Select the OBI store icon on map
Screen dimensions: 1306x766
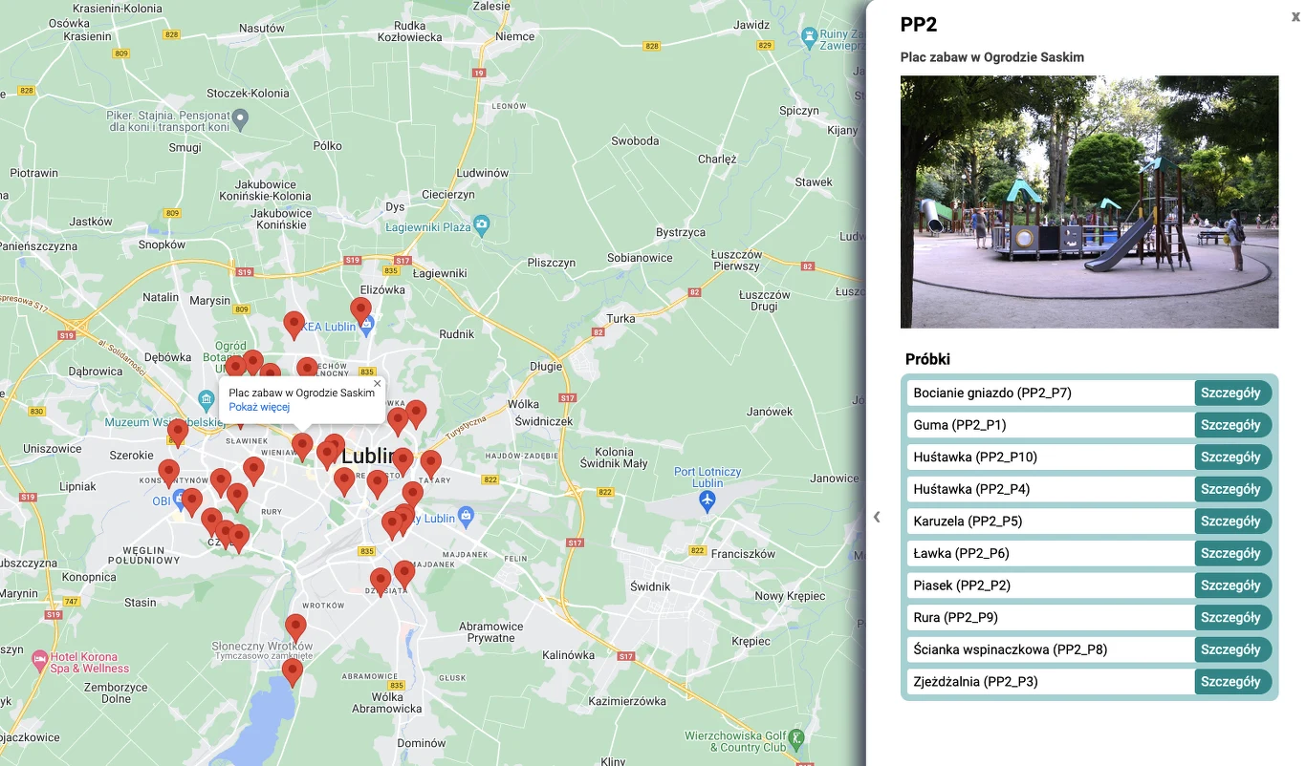181,500
